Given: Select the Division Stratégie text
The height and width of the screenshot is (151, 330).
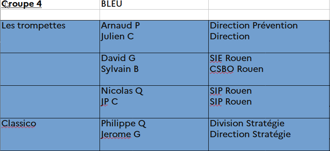Looking at the screenshot, I should (x=247, y=124).
